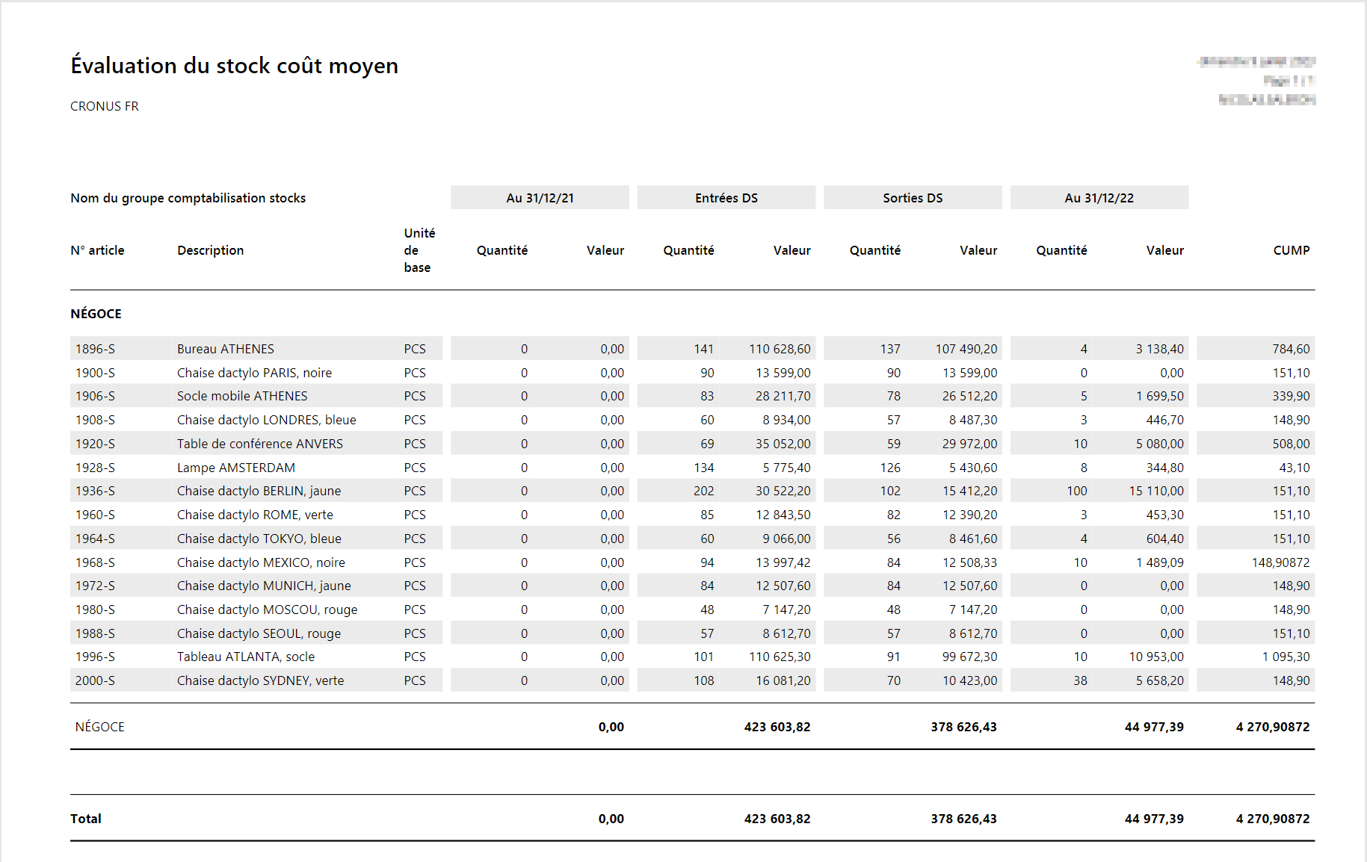Select 'Chaise dactylo MUNICH, jaune'

264,586
